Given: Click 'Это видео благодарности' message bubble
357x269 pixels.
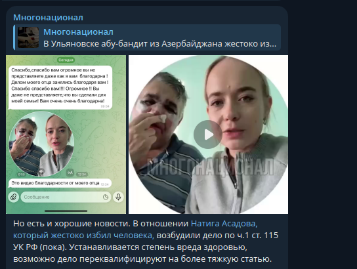Looking at the screenshot, I should point(60,183).
